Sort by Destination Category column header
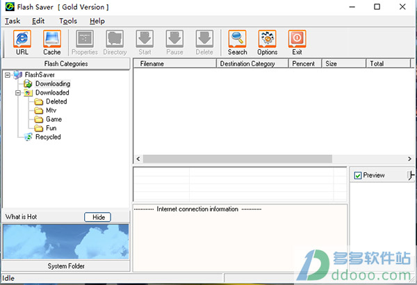Viewport: 417px width, 285px height. (253, 63)
